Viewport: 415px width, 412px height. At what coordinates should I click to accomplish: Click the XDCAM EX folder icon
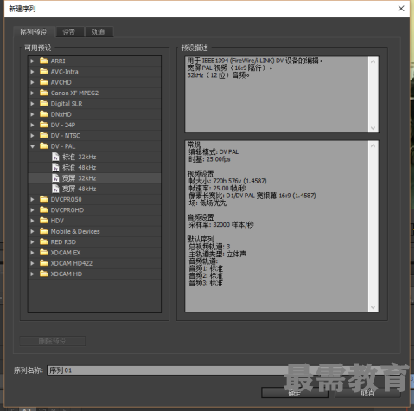click(x=44, y=253)
